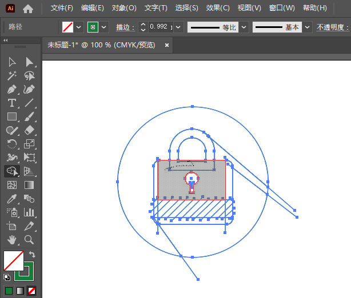This screenshot has height=298, width=351.
Task: Select the Type tool
Action: [x=12, y=103]
